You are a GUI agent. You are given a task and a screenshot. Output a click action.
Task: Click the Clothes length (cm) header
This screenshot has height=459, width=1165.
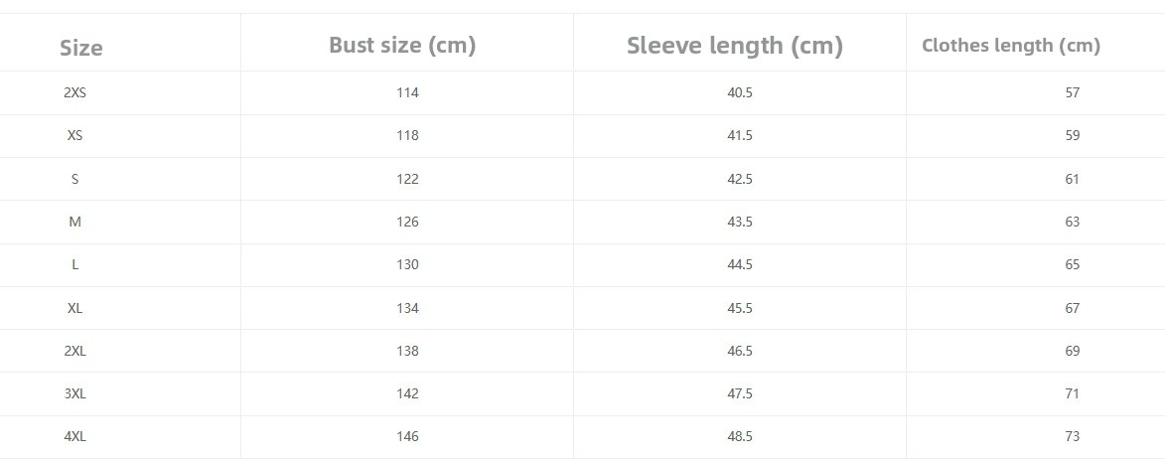(x=1010, y=45)
